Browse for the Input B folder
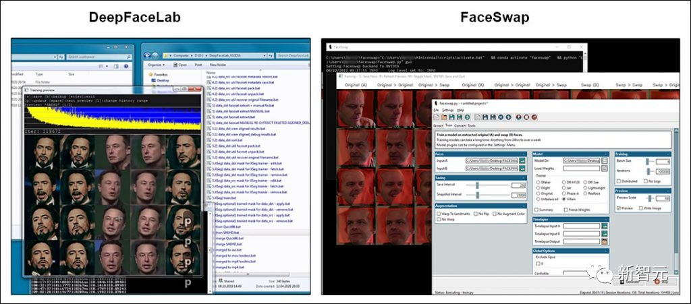Viewport: 691px width, 304px height. 522,169
